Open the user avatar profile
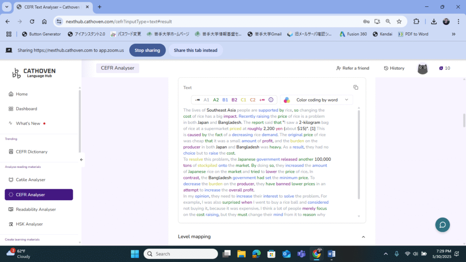 423,68
